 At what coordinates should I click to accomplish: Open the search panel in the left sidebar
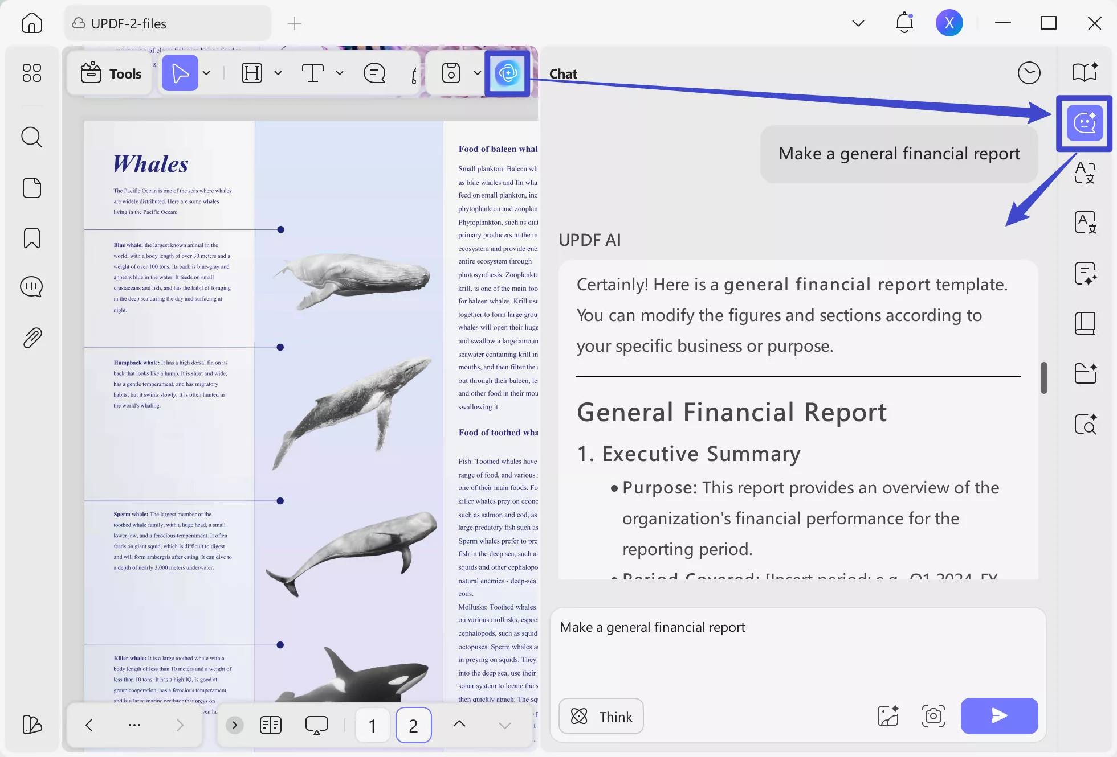pyautogui.click(x=31, y=137)
